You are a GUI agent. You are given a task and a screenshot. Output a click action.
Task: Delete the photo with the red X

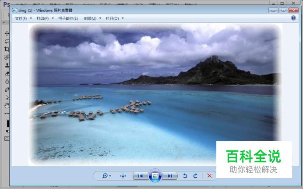pyautogui.click(x=209, y=176)
